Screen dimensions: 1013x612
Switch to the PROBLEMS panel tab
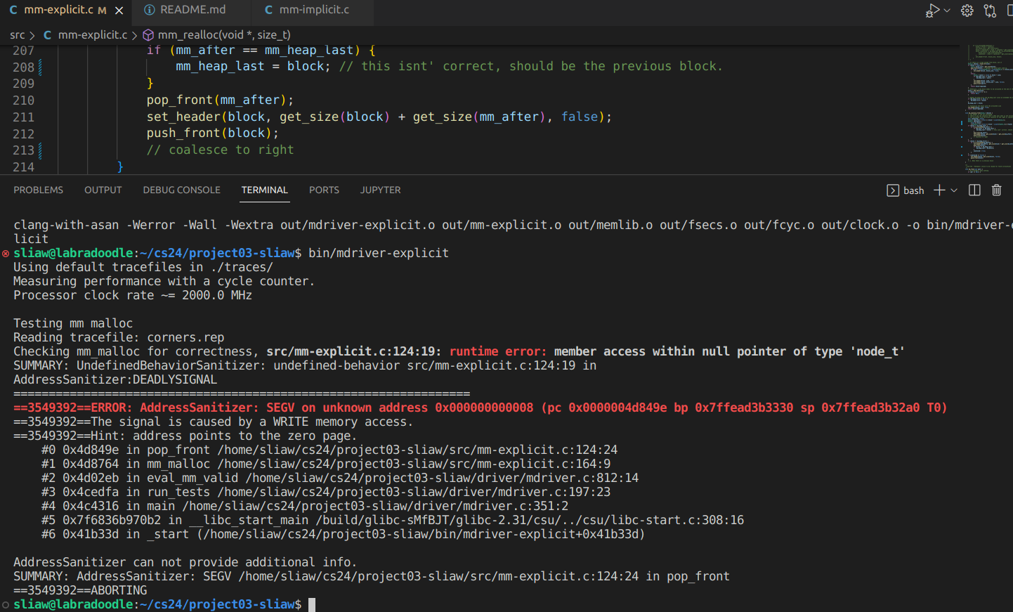pyautogui.click(x=38, y=190)
